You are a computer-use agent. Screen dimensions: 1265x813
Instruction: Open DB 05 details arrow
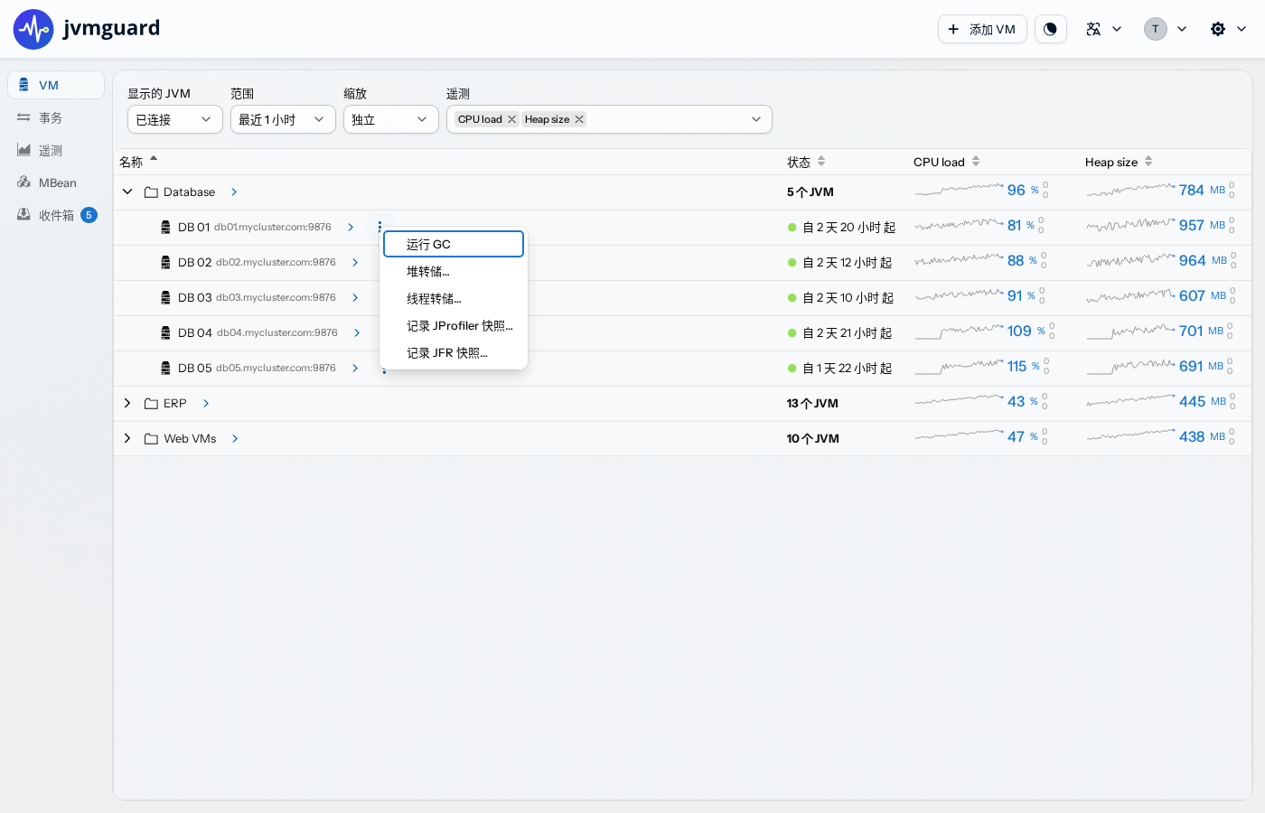(355, 368)
